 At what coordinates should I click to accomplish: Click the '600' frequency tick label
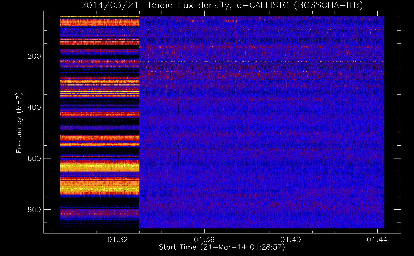pyautogui.click(x=34, y=158)
